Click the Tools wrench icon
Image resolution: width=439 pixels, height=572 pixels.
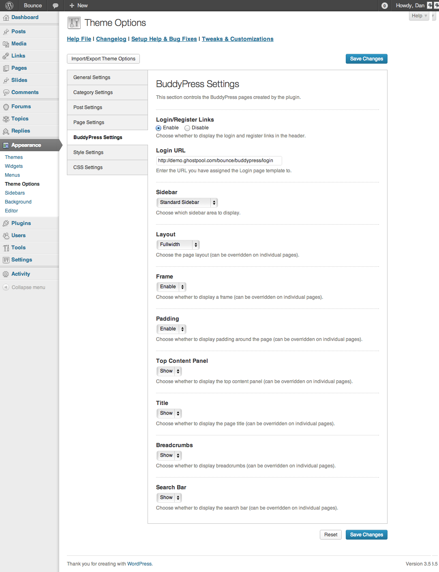pyautogui.click(x=6, y=248)
